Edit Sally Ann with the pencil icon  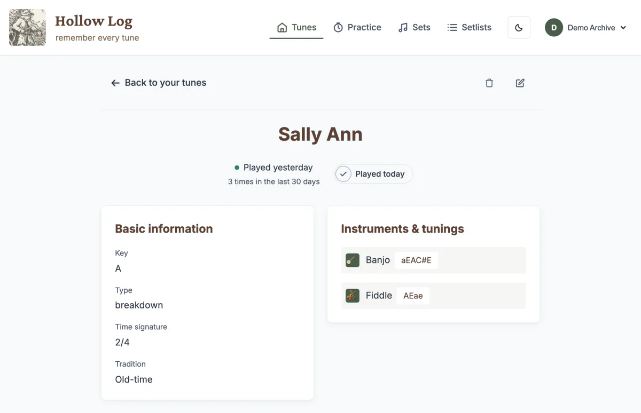coord(520,83)
